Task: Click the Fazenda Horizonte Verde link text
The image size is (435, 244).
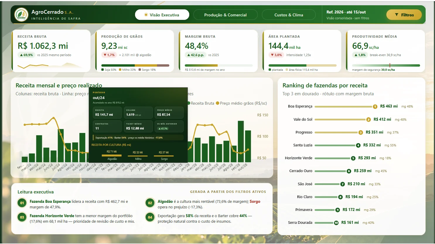Action: click(x=52, y=216)
